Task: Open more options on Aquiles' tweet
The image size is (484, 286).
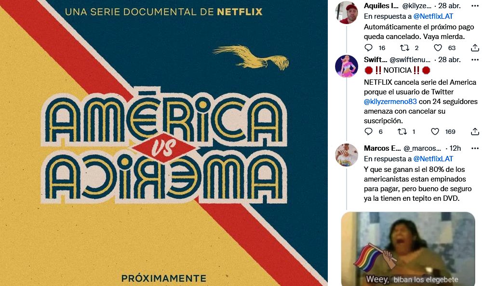Action: [475, 6]
